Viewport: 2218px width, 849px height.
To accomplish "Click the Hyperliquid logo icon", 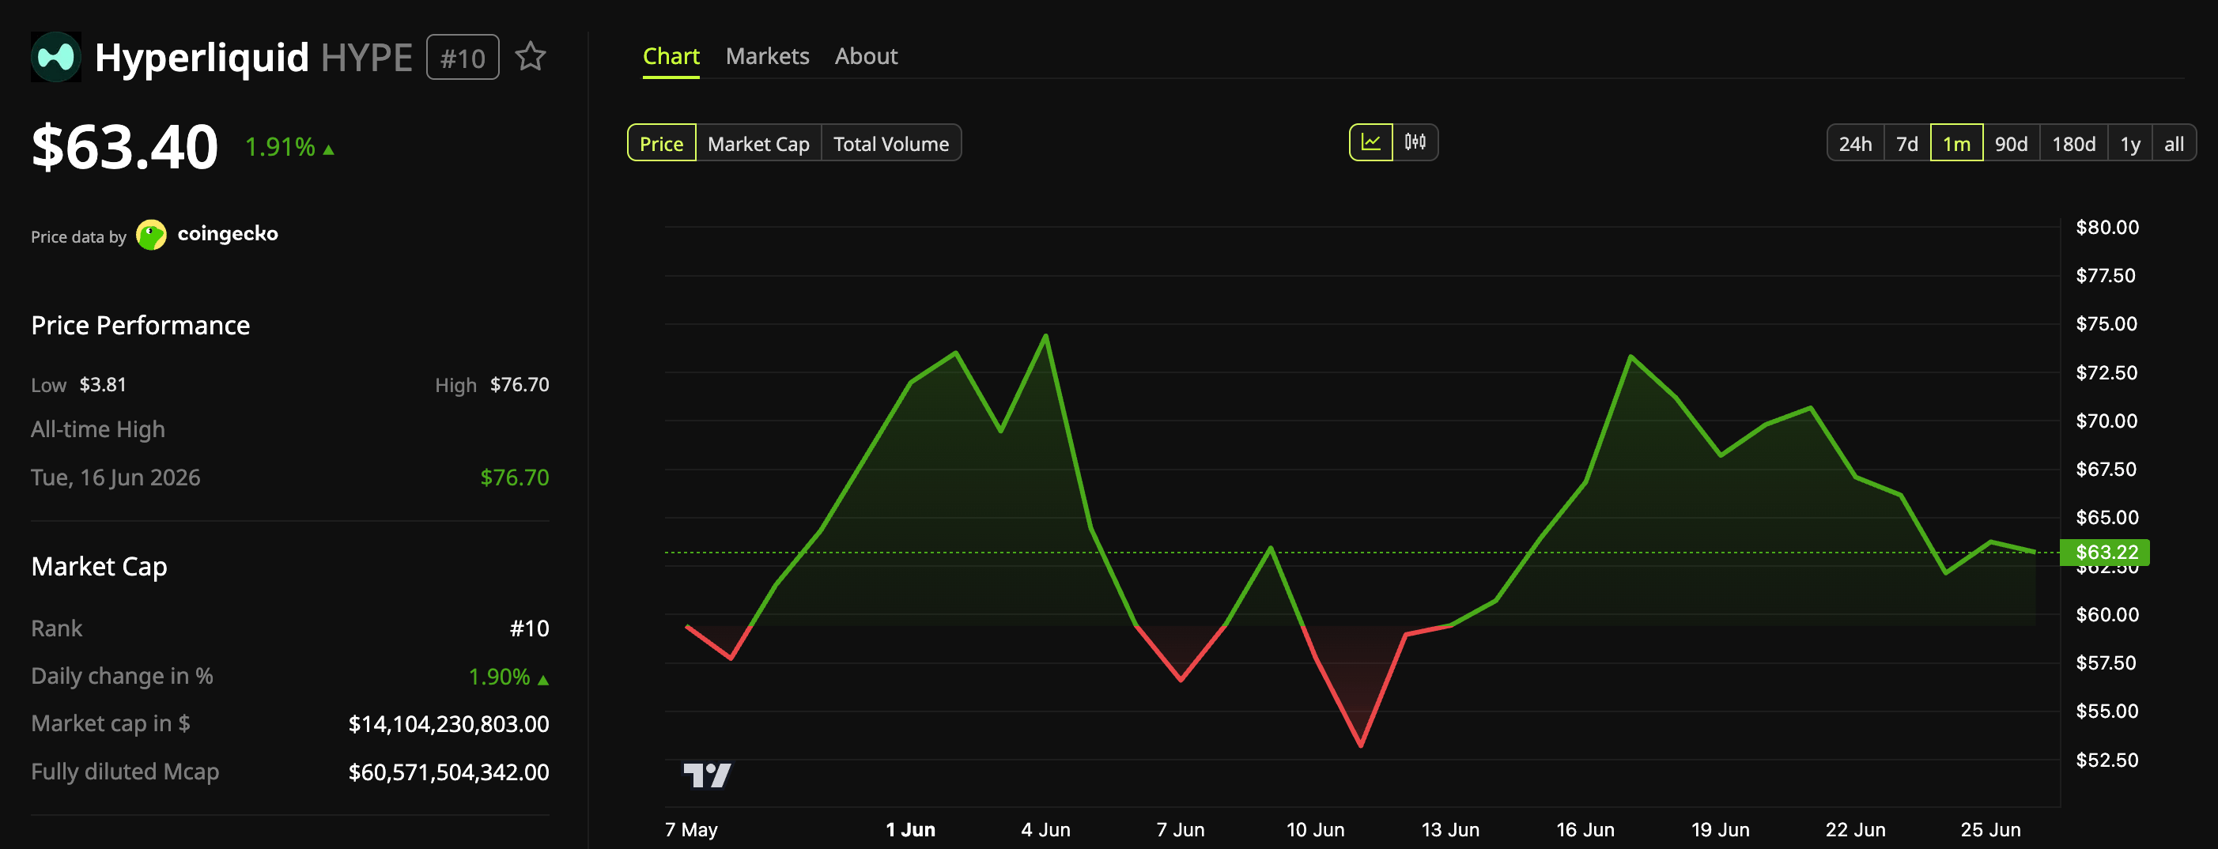I will coord(56,57).
